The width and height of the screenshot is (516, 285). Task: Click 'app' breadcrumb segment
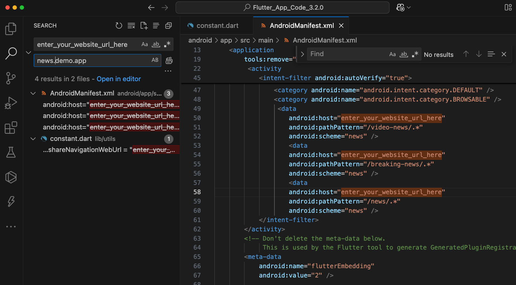click(x=226, y=40)
